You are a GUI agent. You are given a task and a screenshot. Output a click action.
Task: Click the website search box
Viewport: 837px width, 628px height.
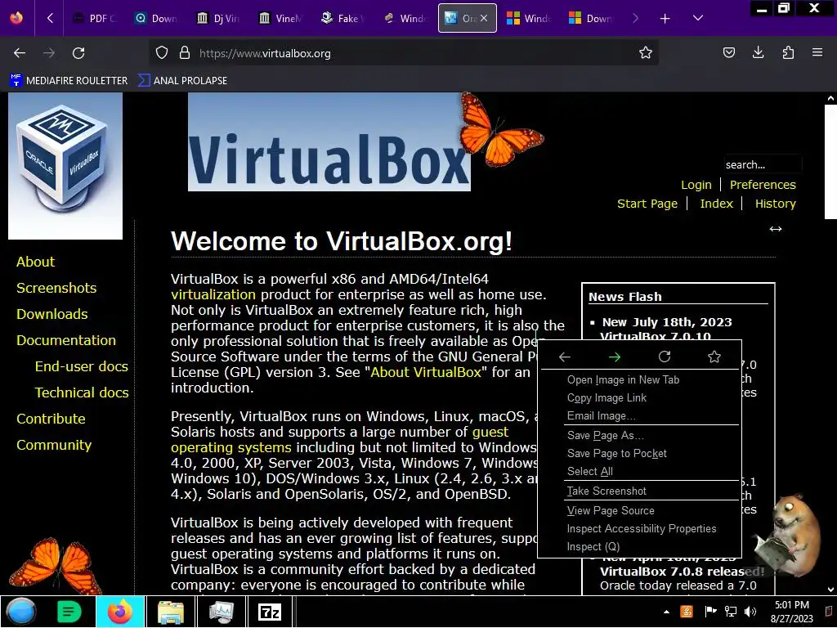click(x=763, y=164)
